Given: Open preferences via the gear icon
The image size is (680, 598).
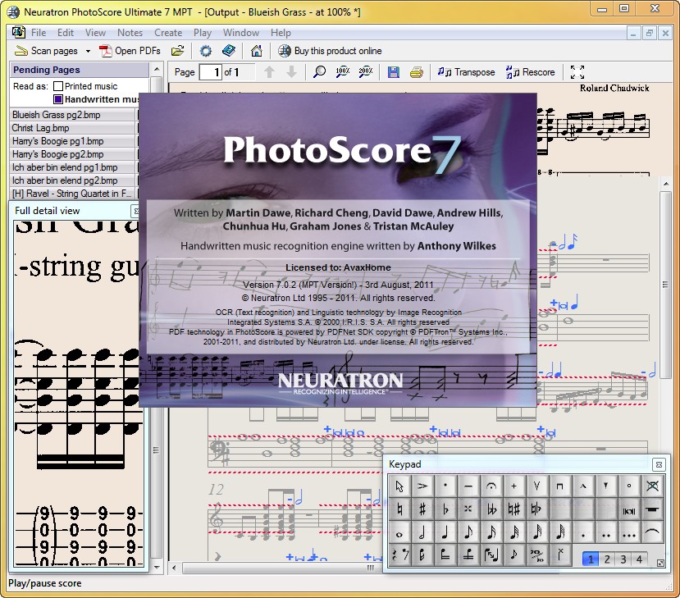Looking at the screenshot, I should point(206,51).
